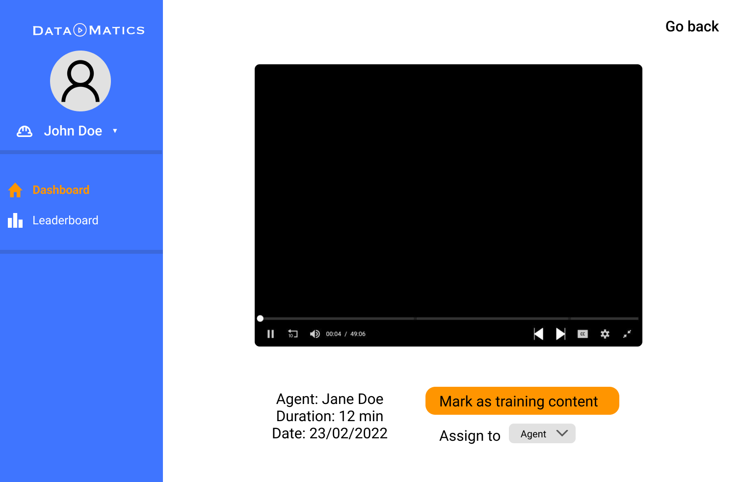Pause the video playback
Screen dimensions: 742x482
point(270,334)
